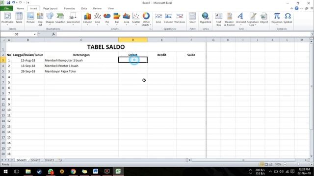Select column D header
The height and width of the screenshot is (176, 314).
pos(133,40)
